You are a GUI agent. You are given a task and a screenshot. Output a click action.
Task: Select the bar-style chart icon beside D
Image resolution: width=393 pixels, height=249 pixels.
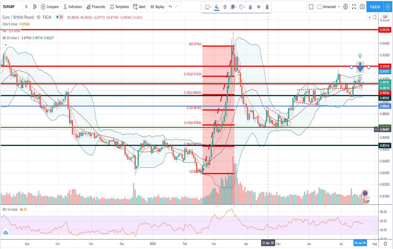(x=34, y=7)
